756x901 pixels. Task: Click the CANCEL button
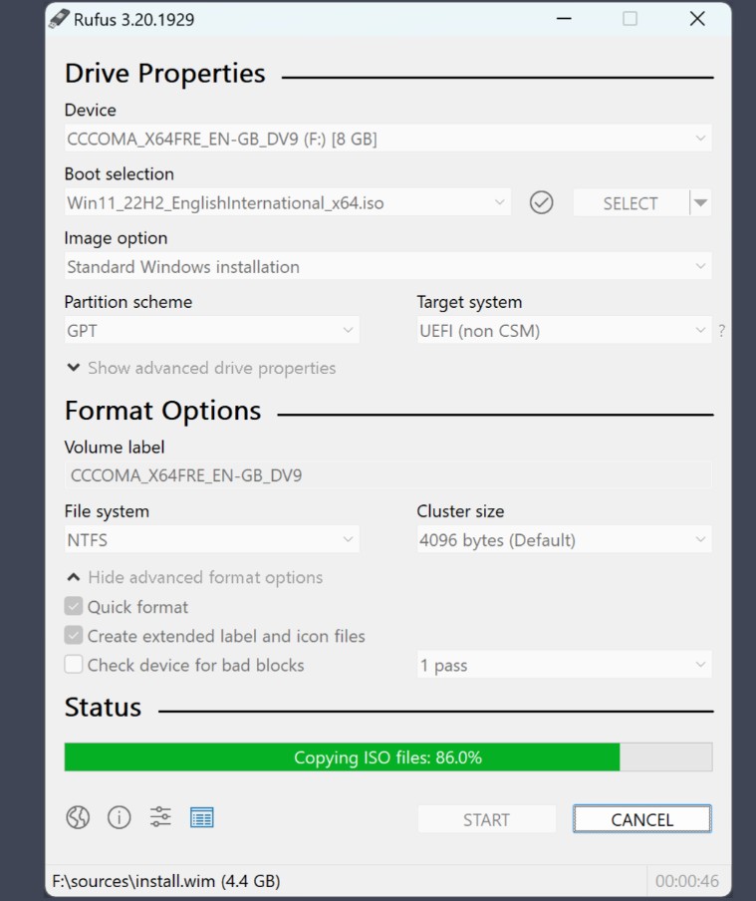[641, 819]
